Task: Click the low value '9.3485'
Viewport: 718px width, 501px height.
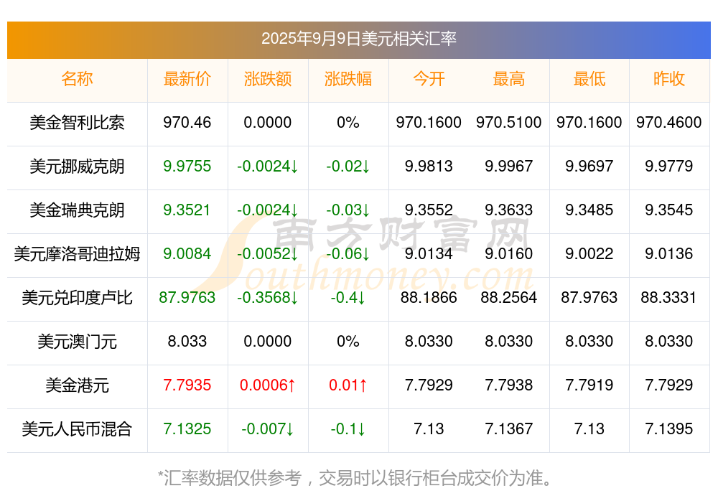Action: (589, 210)
